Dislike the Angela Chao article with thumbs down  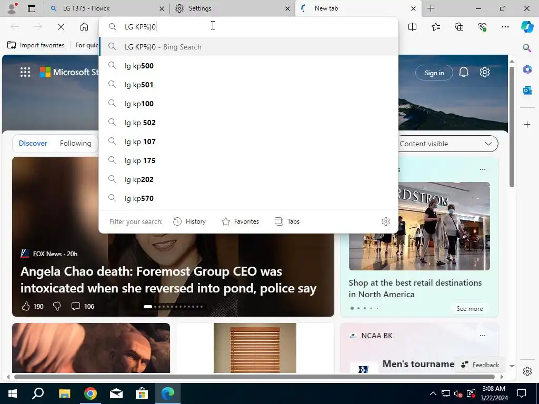coord(57,306)
